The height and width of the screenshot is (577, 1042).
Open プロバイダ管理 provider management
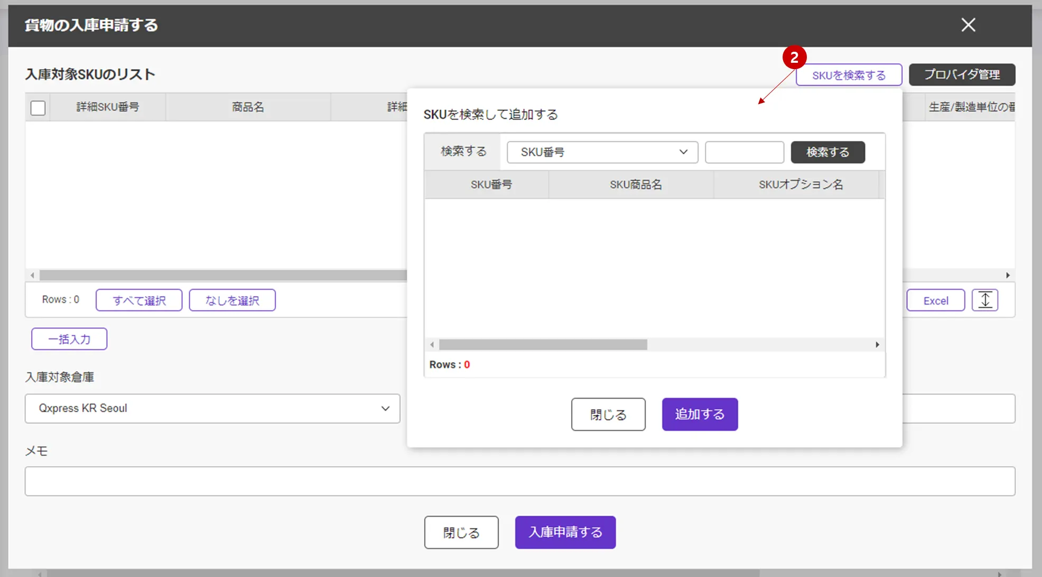(x=961, y=74)
